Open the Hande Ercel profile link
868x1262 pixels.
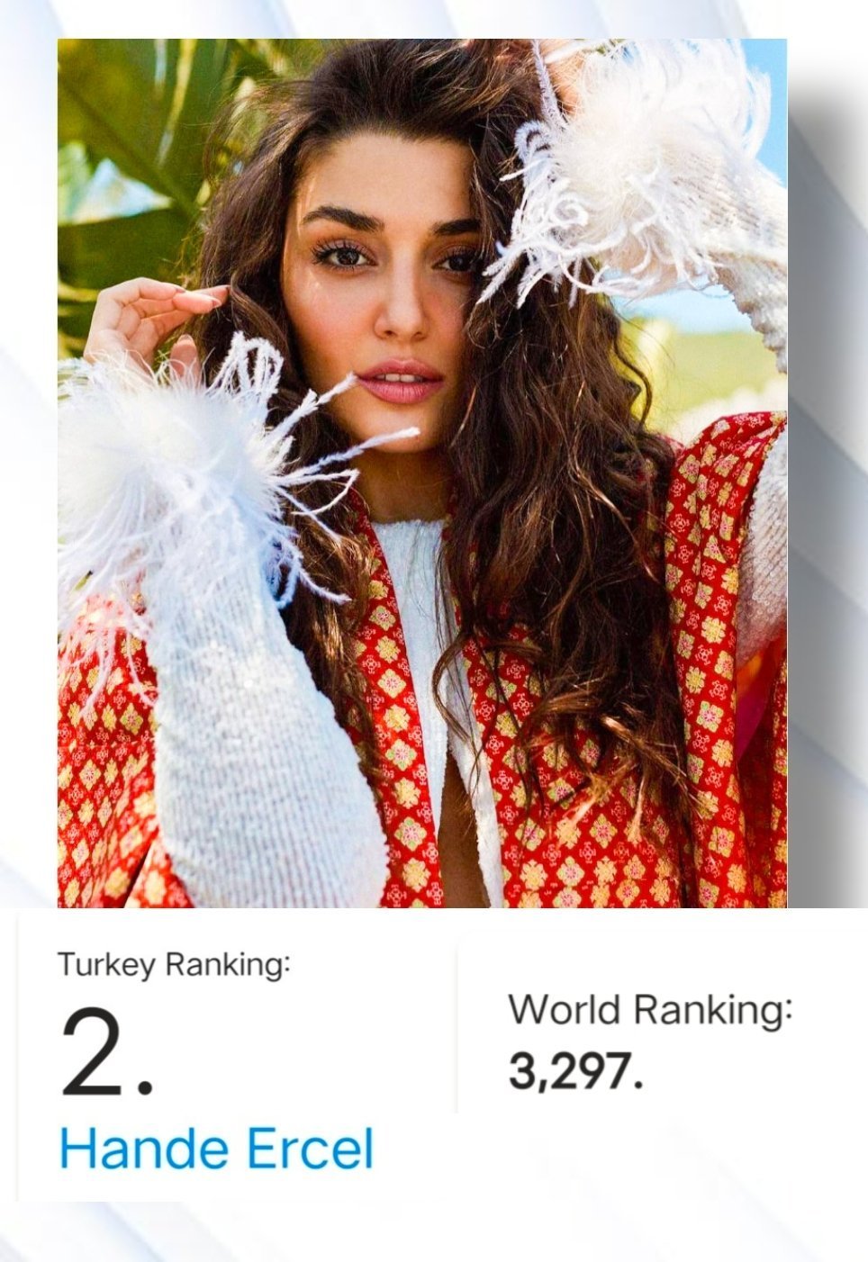(x=216, y=1149)
